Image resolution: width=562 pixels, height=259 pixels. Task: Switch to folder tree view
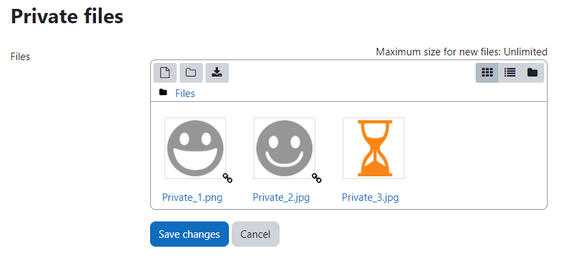[x=533, y=72]
